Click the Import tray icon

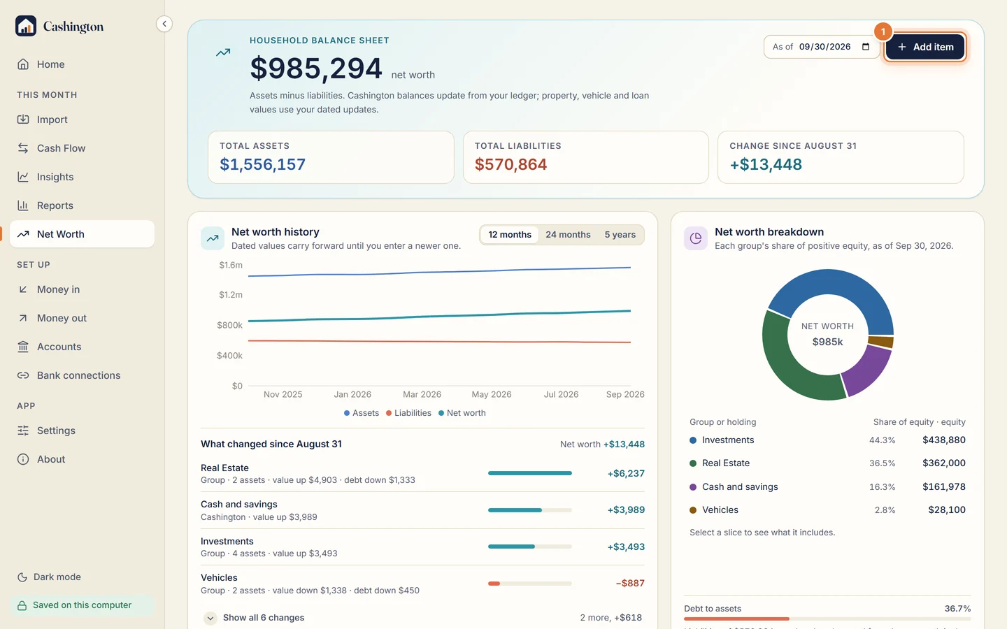[23, 120]
